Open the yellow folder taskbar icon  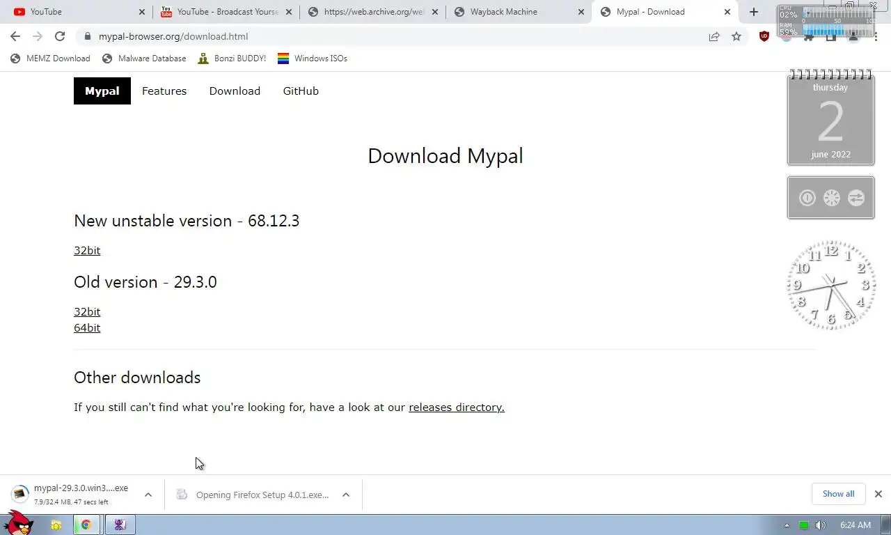pos(56,525)
